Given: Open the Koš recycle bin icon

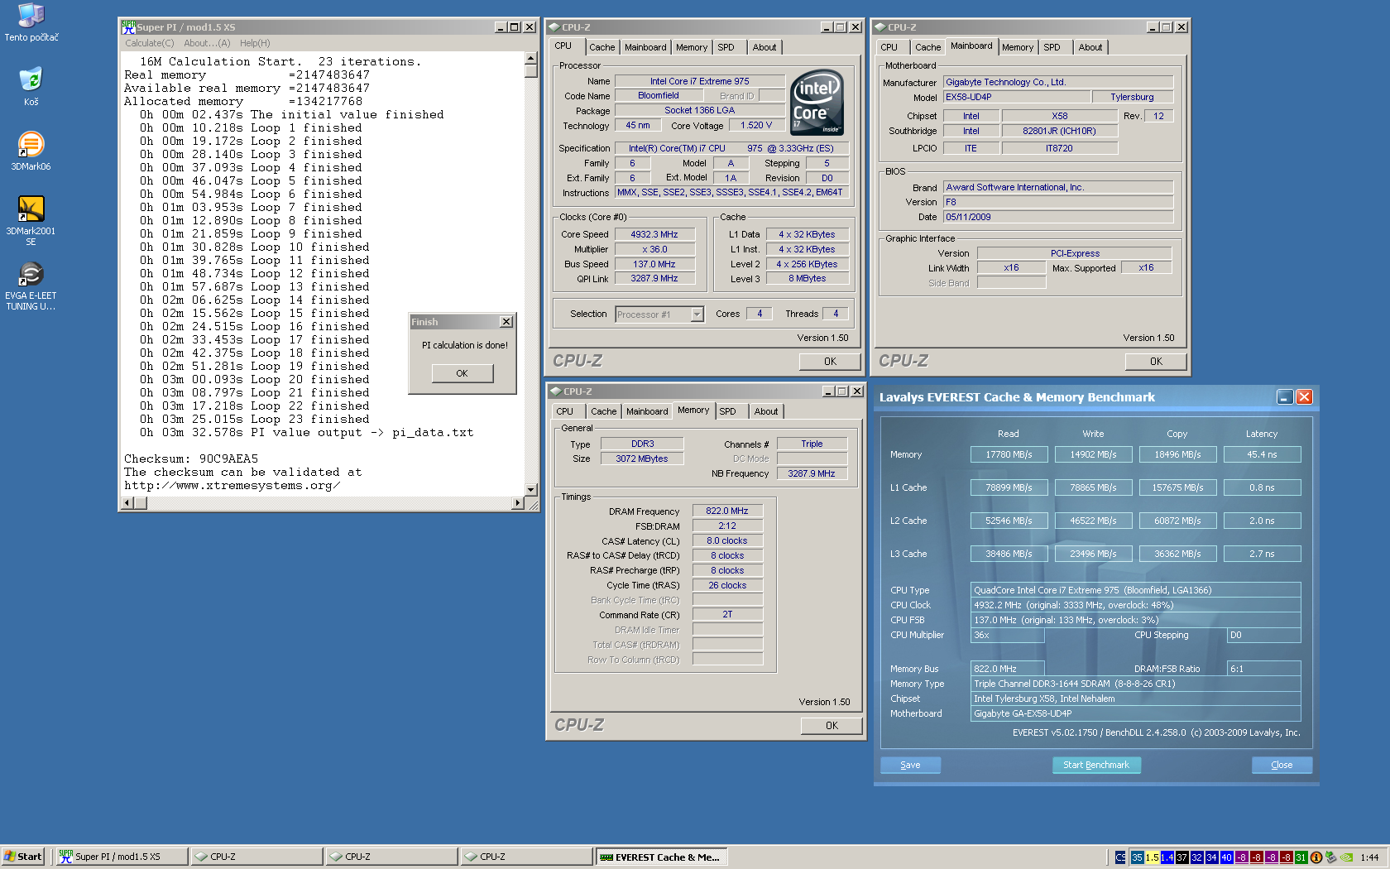Looking at the screenshot, I should coord(31,87).
